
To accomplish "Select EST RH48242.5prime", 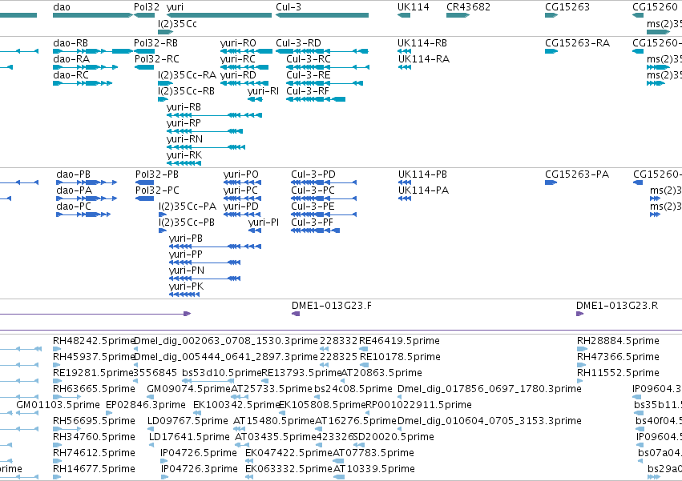I will coord(94,341).
